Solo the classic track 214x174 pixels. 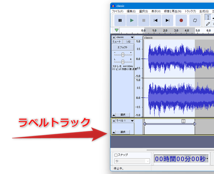click(x=128, y=41)
